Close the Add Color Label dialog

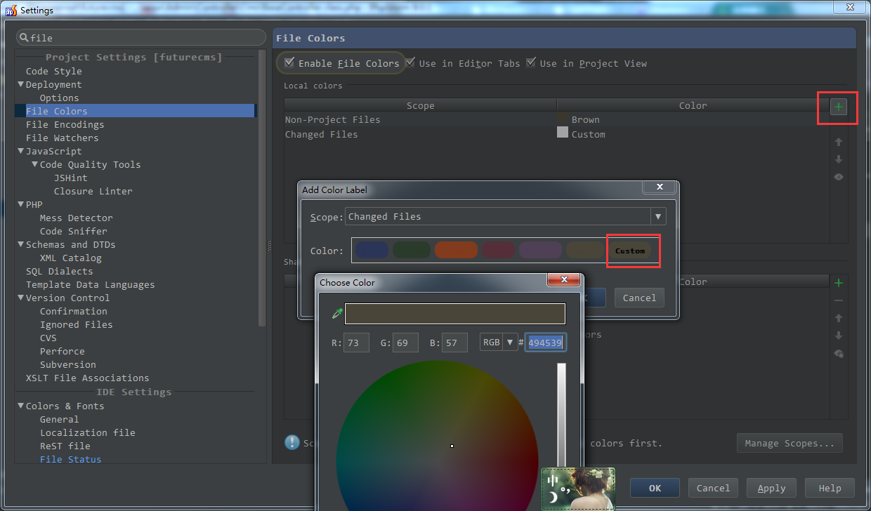(660, 187)
